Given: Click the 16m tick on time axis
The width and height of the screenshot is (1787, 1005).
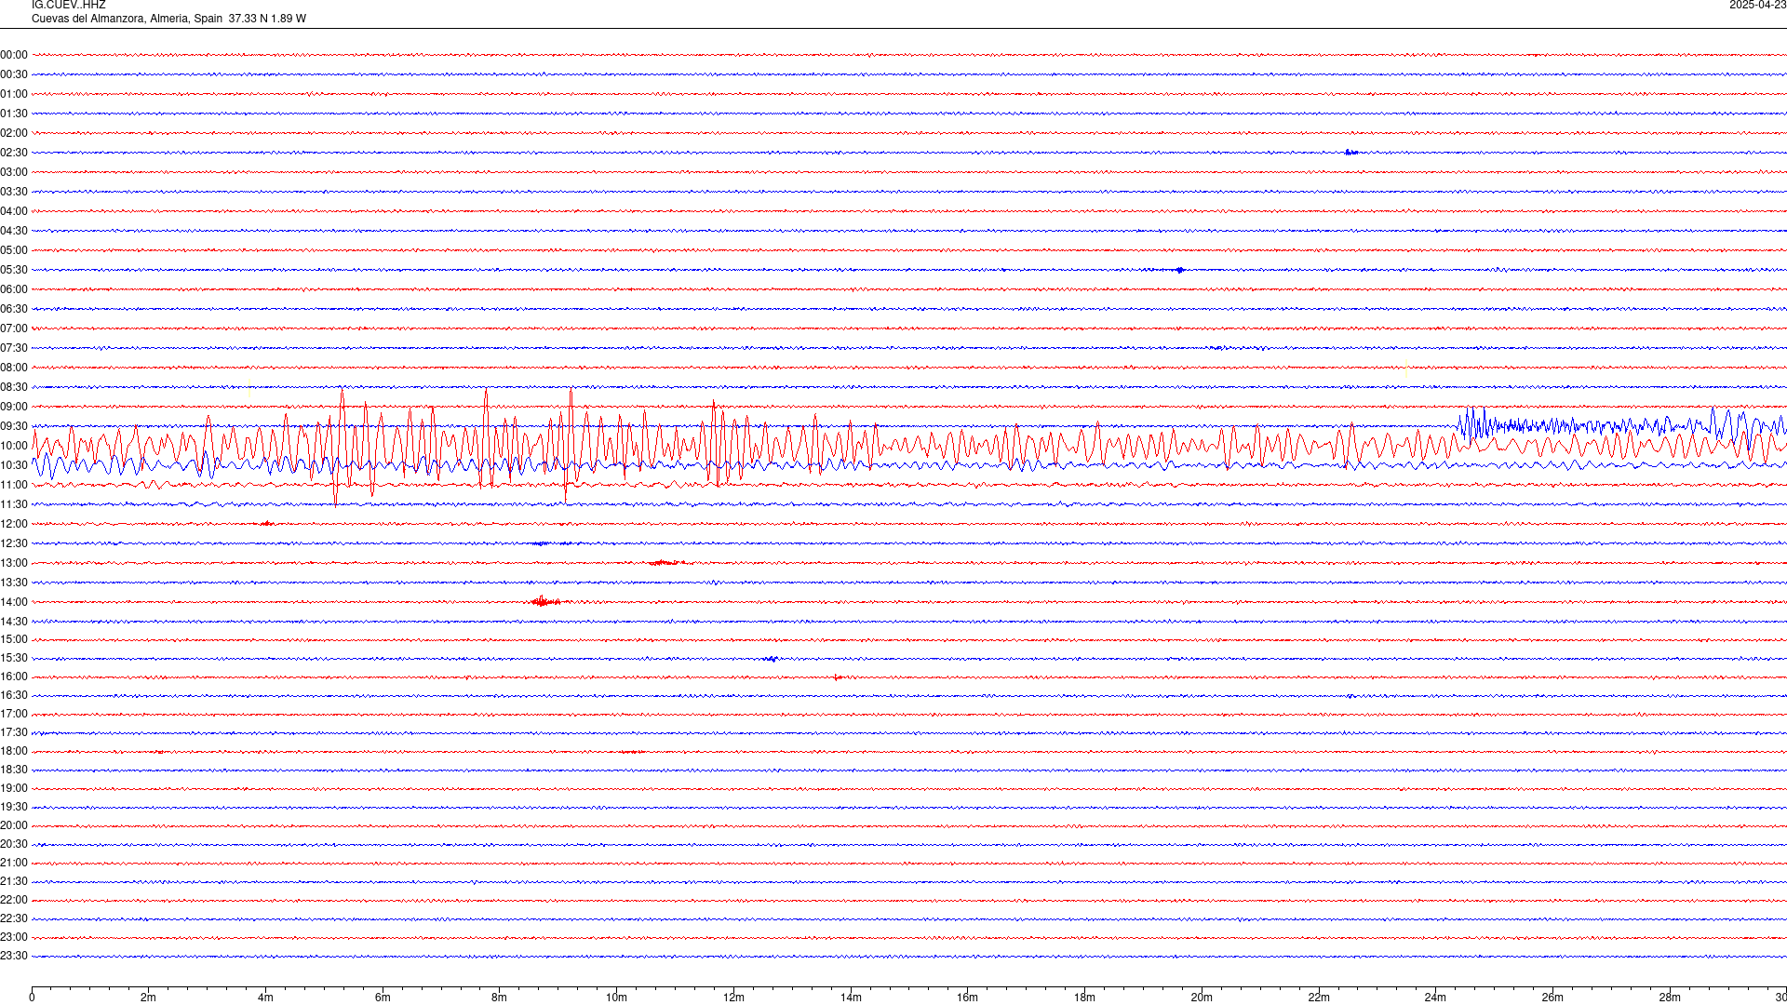Looking at the screenshot, I should coord(967,998).
